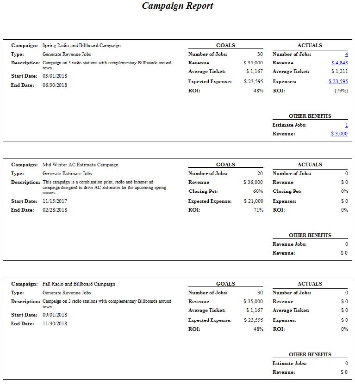Click Generate Estimate Jobs type text
This screenshot has width=355, height=384.
click(x=67, y=173)
